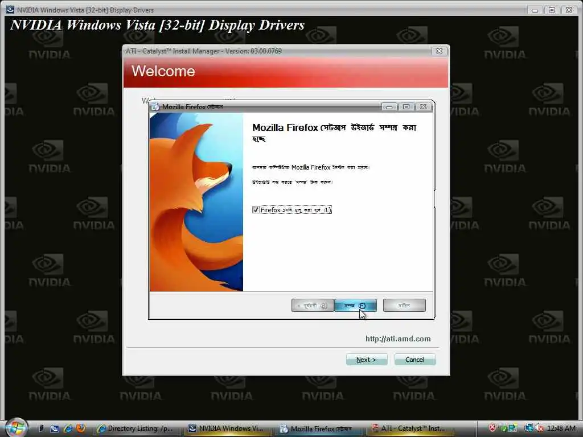Click the http://ati.amd.com text

click(x=398, y=339)
